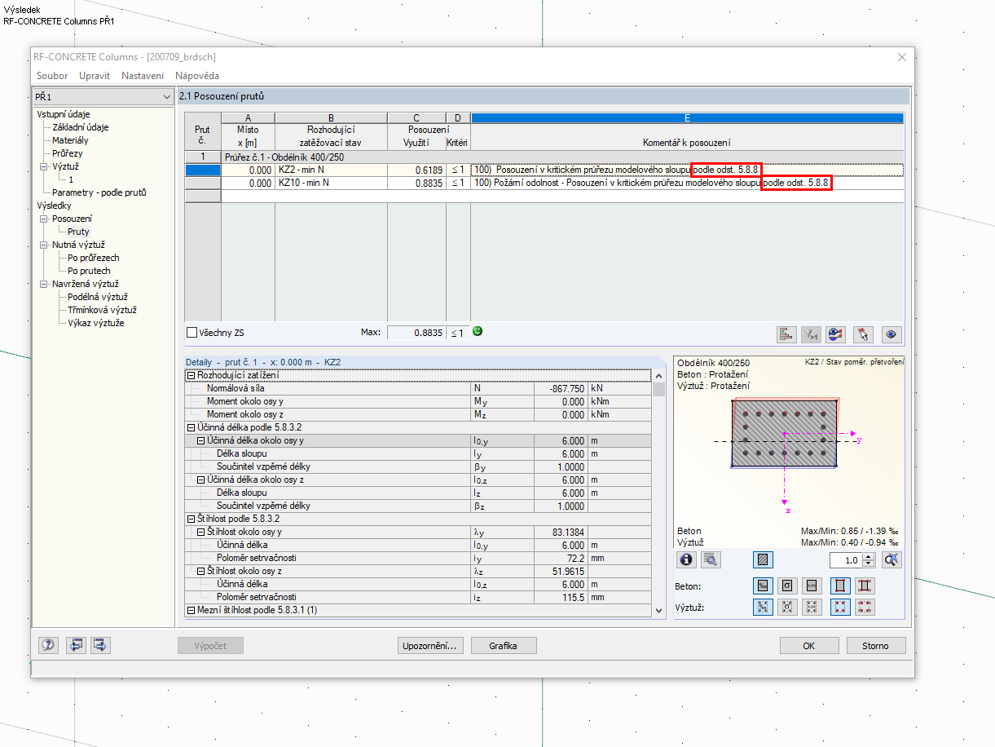The image size is (995, 747).
Task: Click the magnifier details list icon
Action: click(x=711, y=559)
